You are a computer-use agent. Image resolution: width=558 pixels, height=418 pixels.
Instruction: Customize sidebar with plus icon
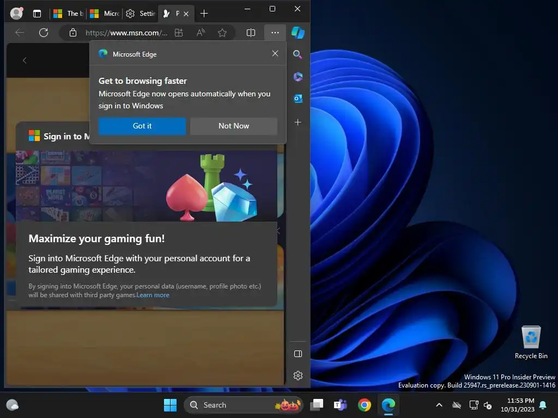click(298, 122)
